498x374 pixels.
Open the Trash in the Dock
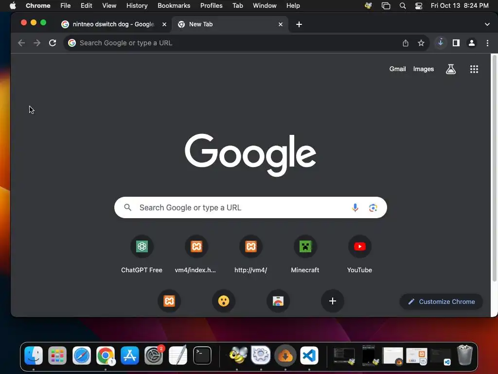464,355
